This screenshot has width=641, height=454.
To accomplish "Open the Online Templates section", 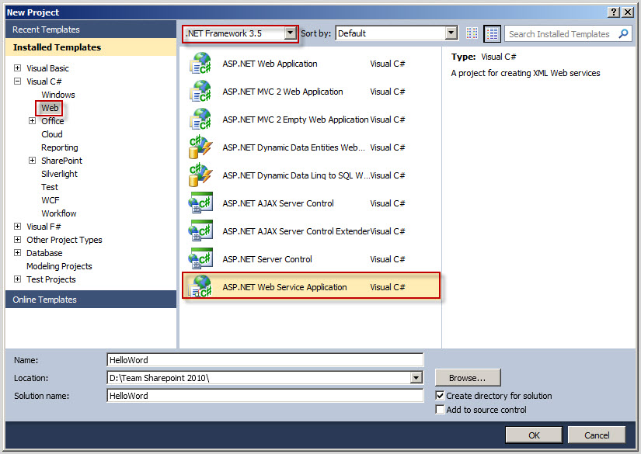I will (91, 300).
